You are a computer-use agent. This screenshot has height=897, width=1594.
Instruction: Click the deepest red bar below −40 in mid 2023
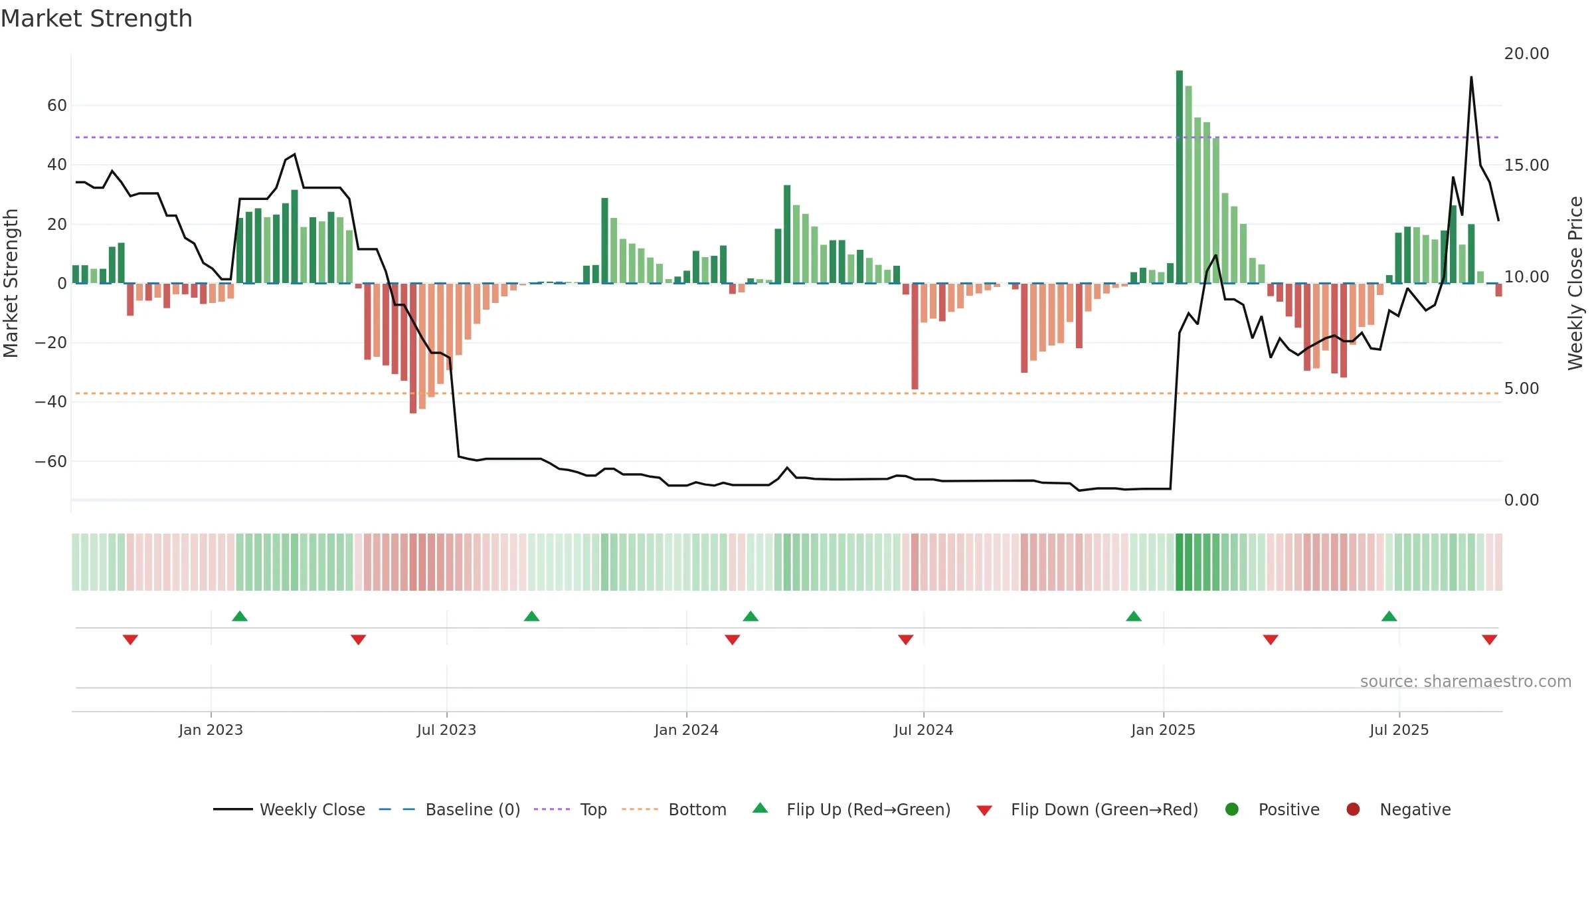(413, 348)
